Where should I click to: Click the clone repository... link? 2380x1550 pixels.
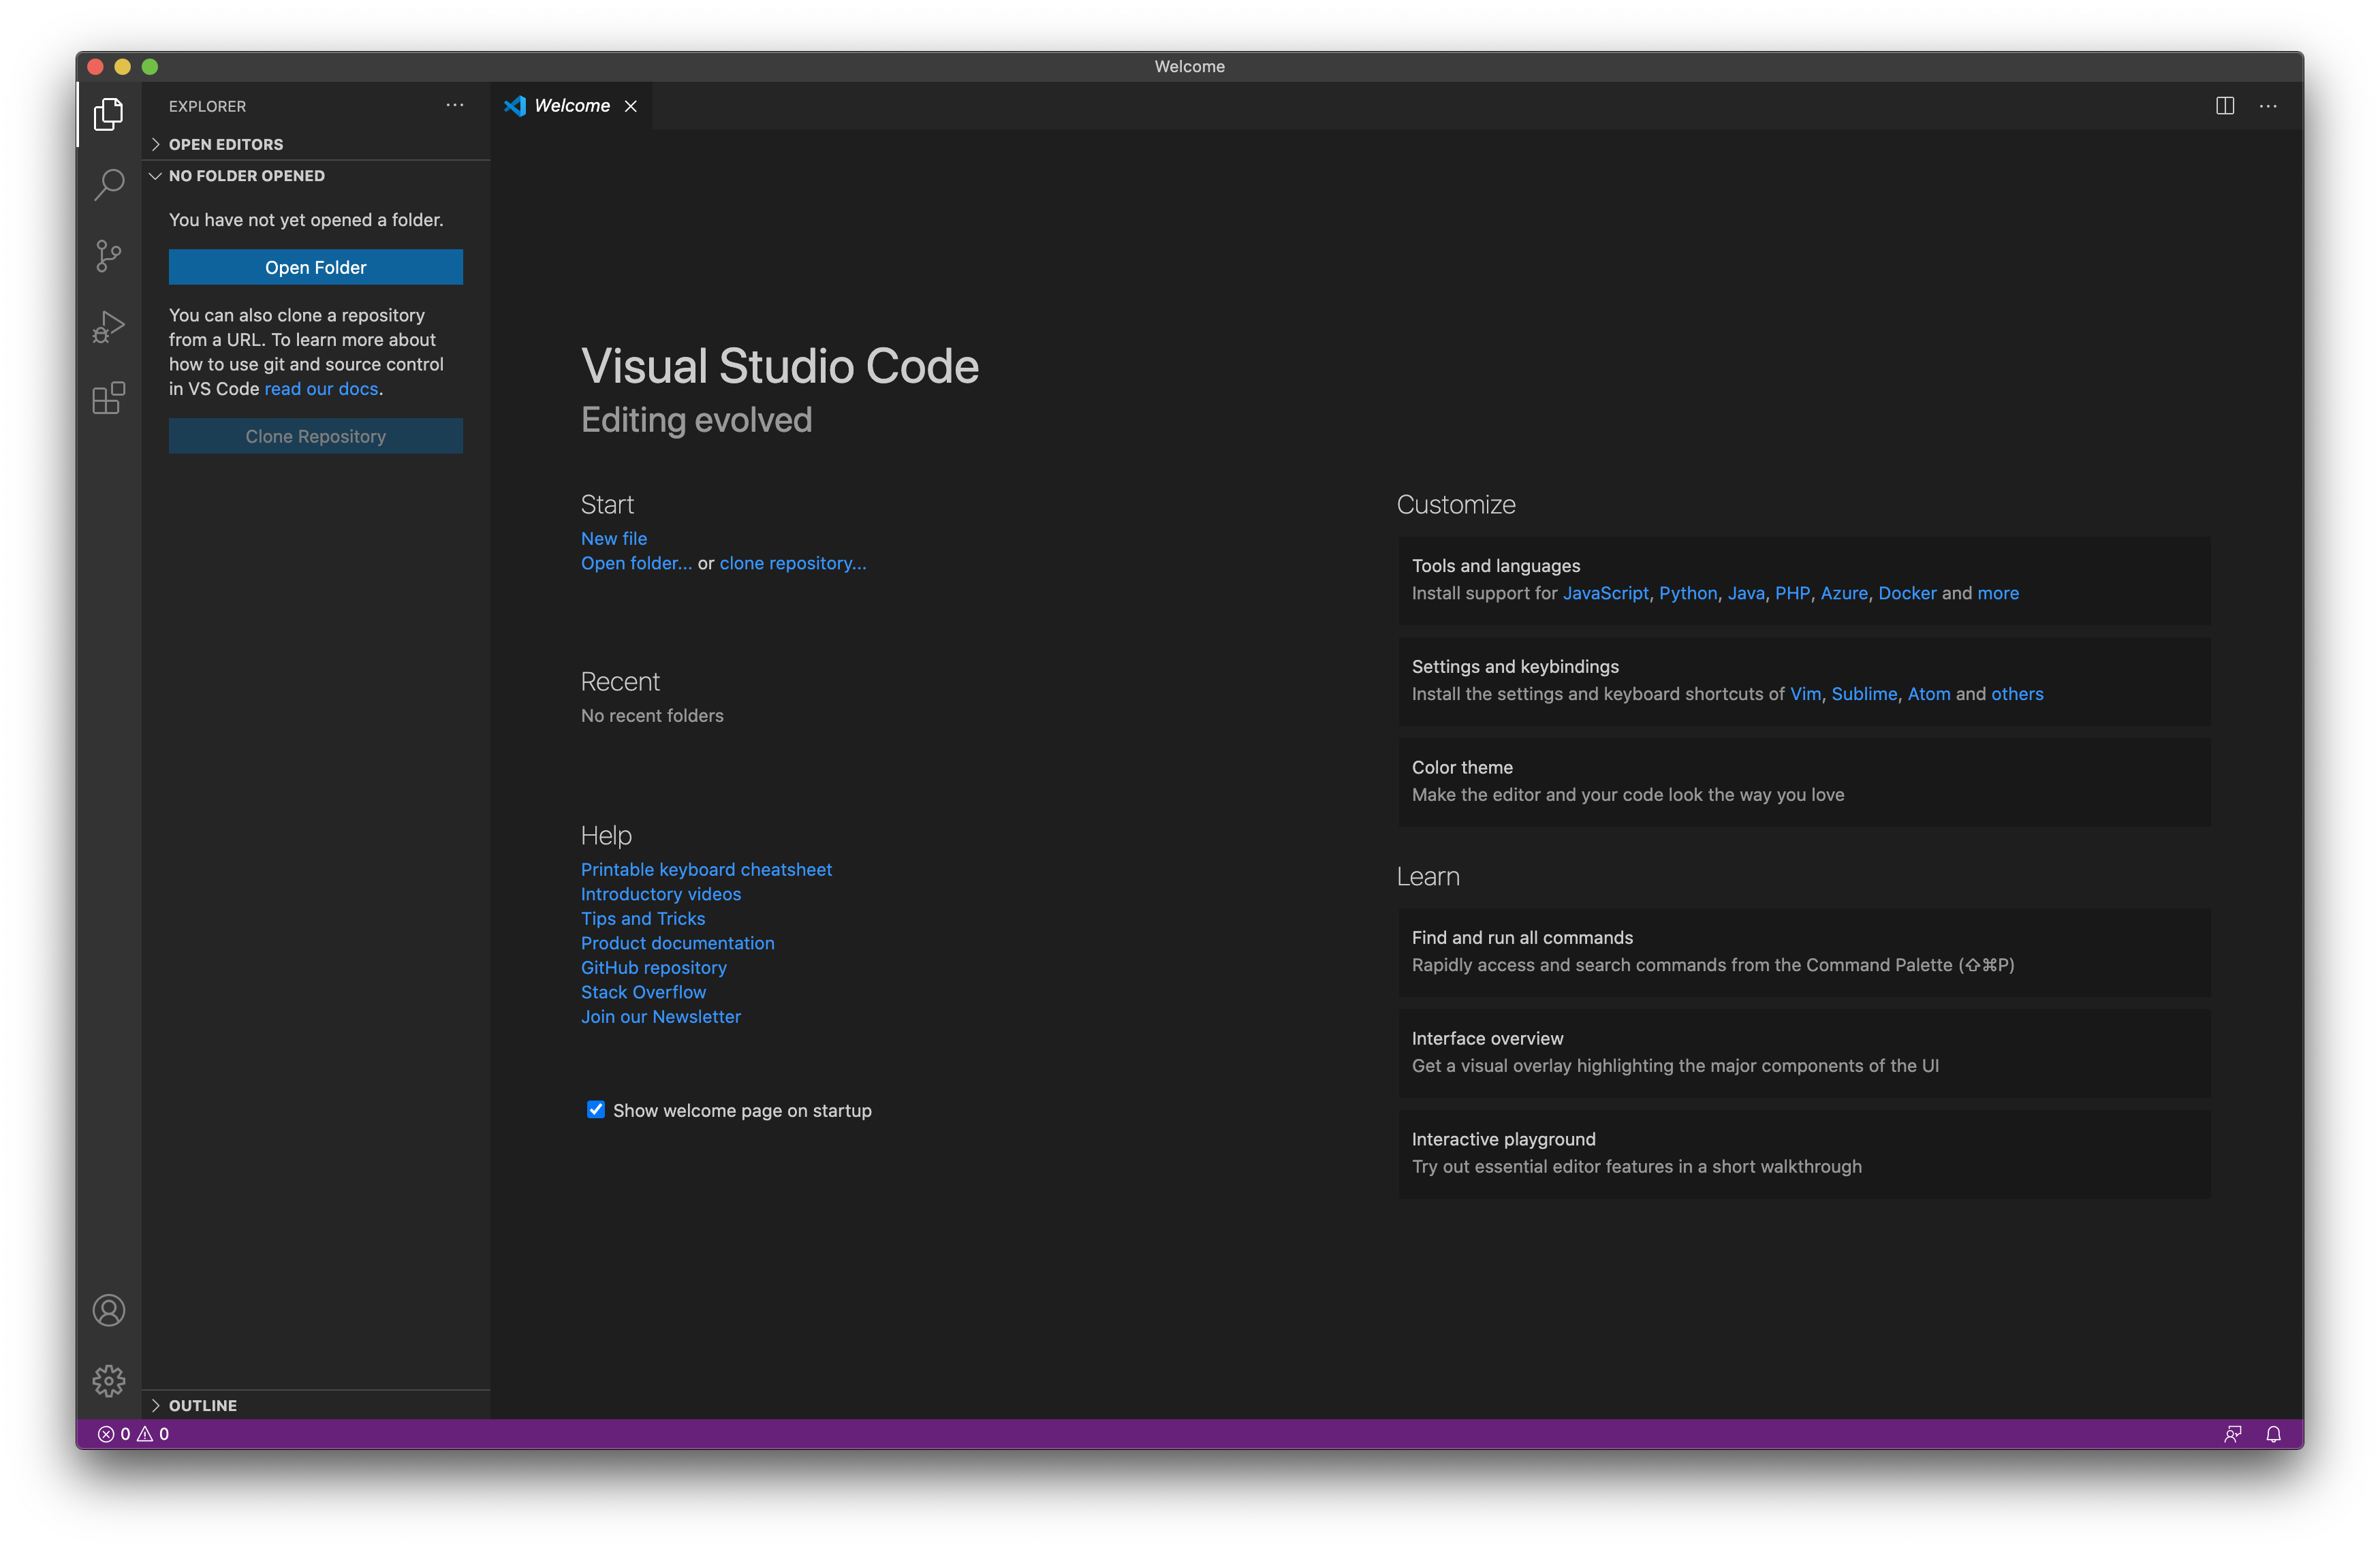click(793, 563)
